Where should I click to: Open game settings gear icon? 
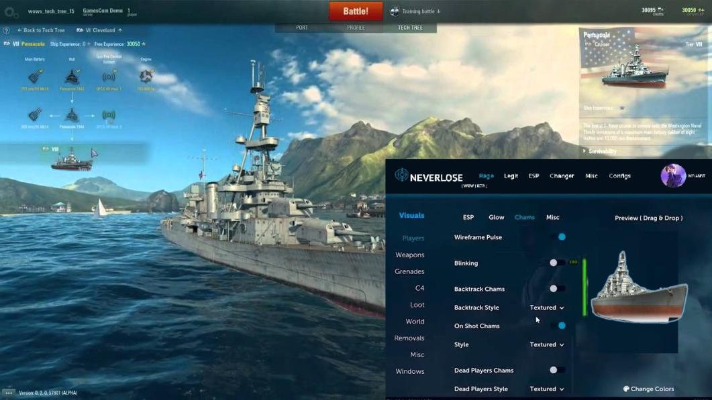pyautogui.click(x=11, y=12)
